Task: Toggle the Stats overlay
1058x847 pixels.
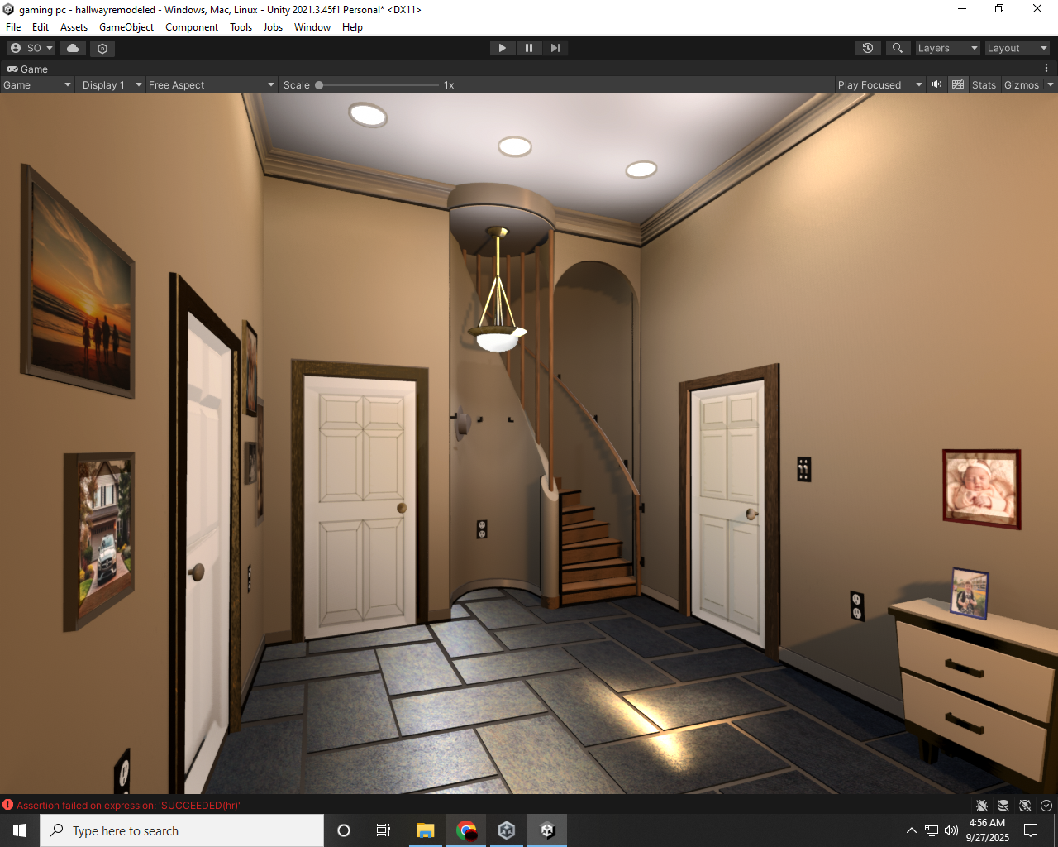Action: click(x=984, y=84)
